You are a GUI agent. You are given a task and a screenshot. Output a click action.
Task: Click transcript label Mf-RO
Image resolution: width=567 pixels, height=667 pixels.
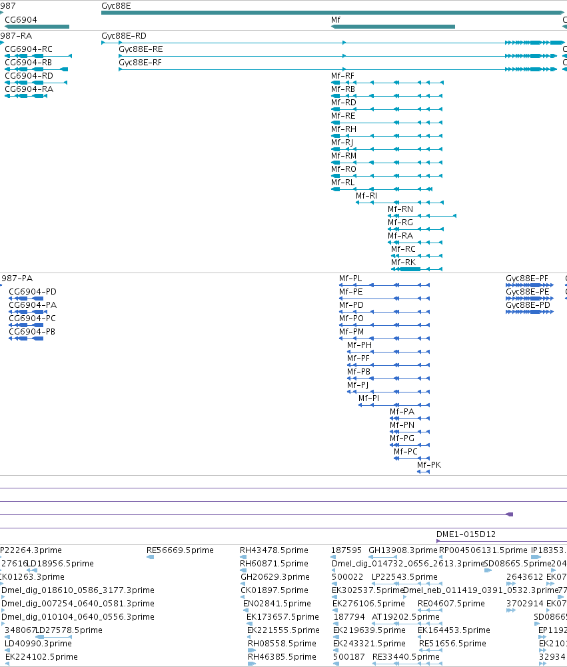[x=344, y=169]
